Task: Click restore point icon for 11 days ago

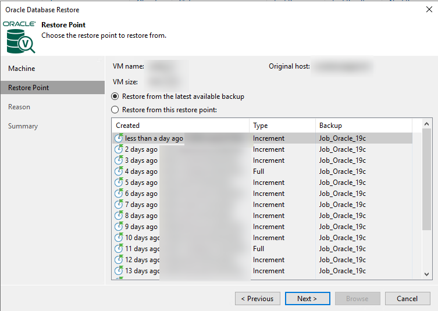Action: click(x=119, y=248)
